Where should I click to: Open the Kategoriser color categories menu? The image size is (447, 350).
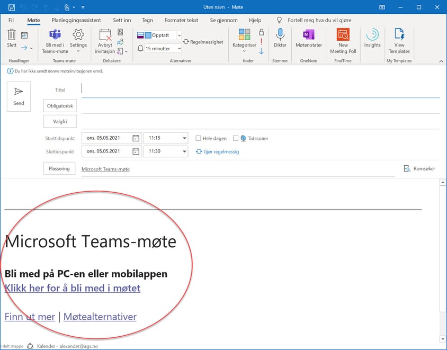[x=244, y=40]
